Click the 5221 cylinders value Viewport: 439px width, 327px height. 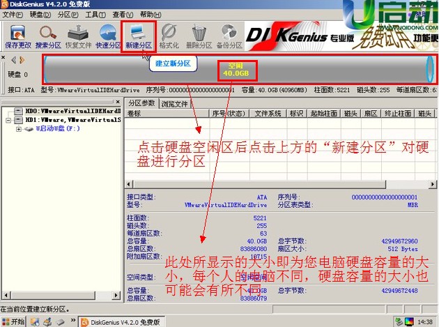(x=260, y=218)
